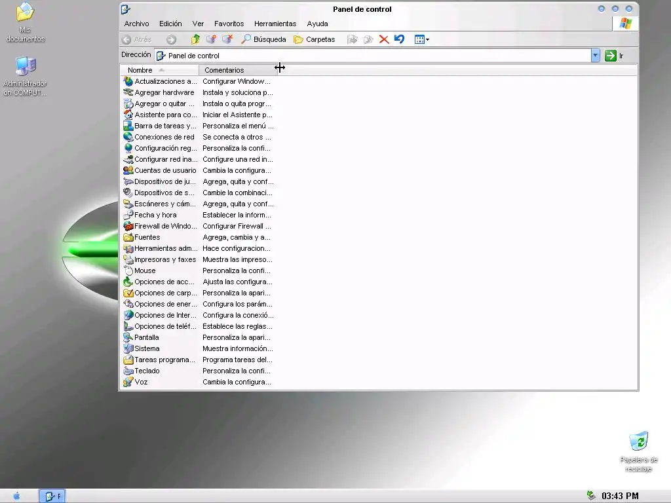Open the Ver menu
This screenshot has width=671, height=503.
coord(198,24)
